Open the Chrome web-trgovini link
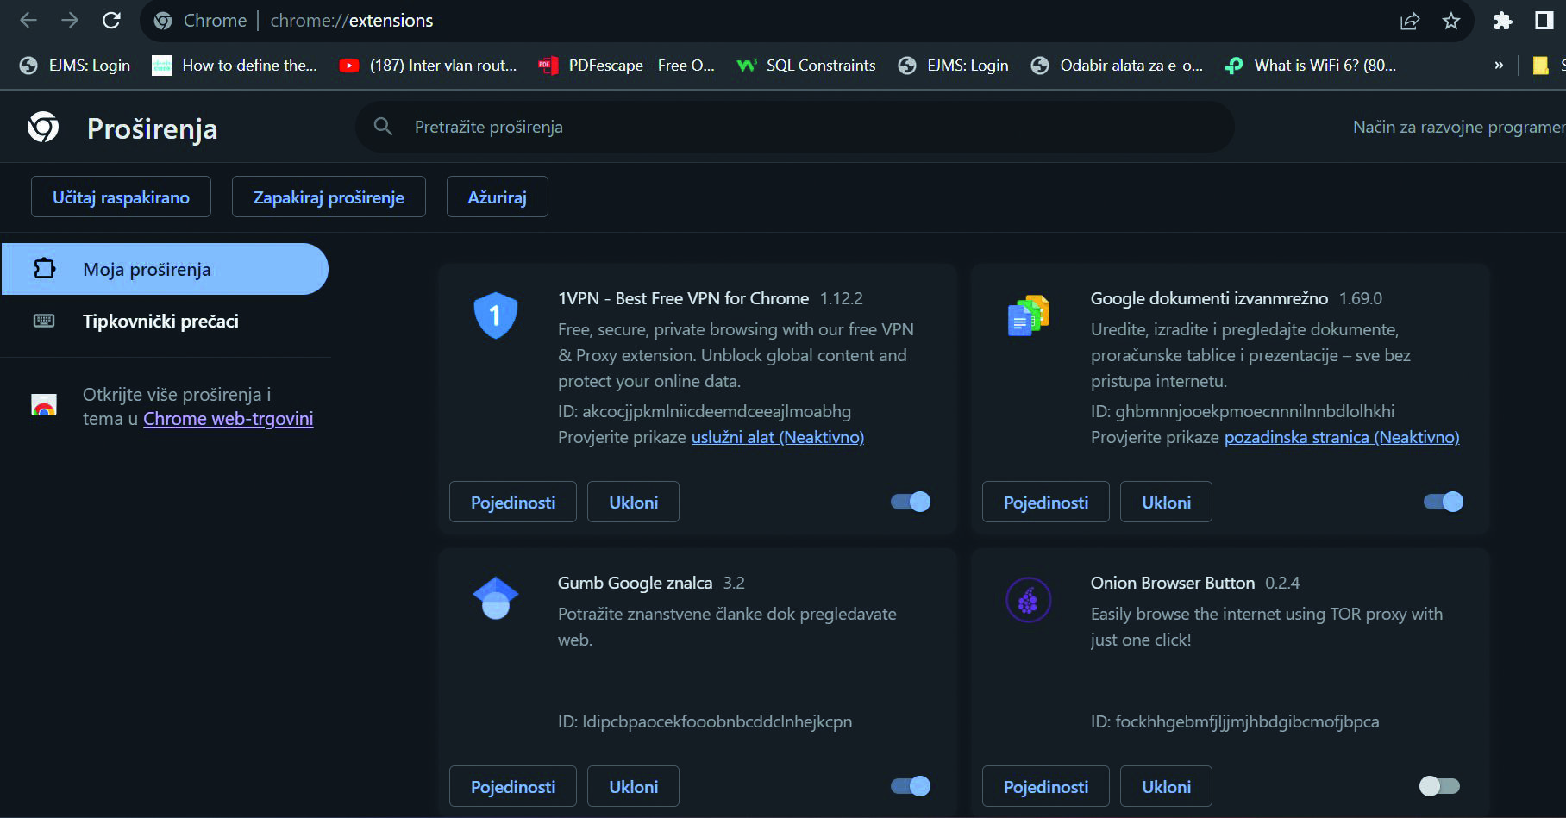The width and height of the screenshot is (1566, 818). (228, 419)
